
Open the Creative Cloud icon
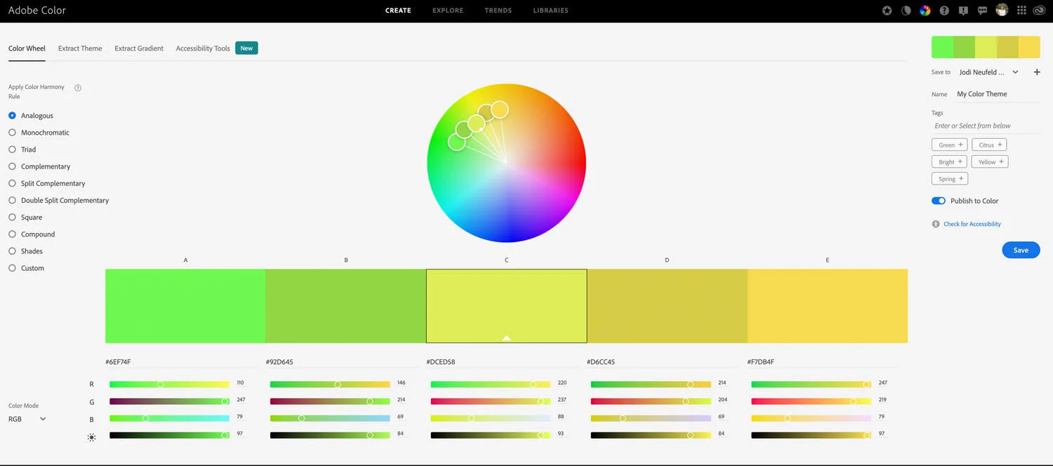[x=1040, y=10]
